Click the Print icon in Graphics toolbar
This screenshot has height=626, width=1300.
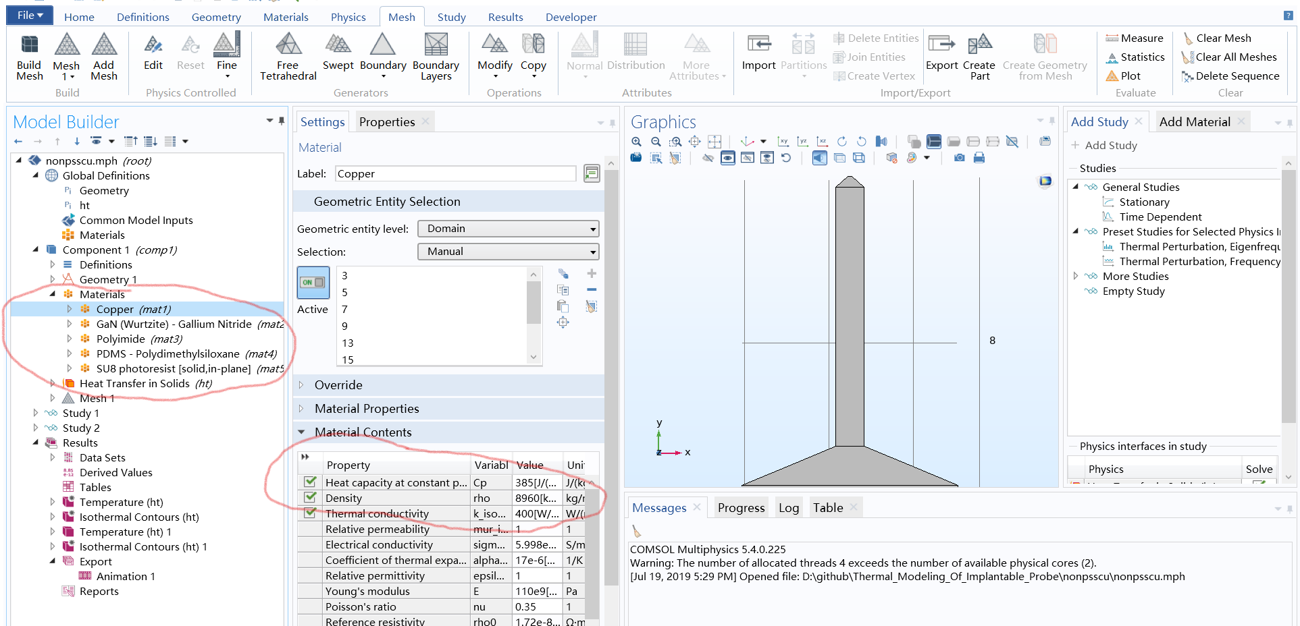point(979,158)
